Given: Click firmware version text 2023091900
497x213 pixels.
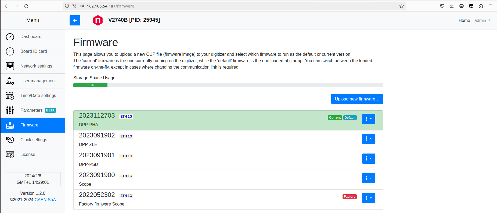Looking at the screenshot, I should point(97,175).
